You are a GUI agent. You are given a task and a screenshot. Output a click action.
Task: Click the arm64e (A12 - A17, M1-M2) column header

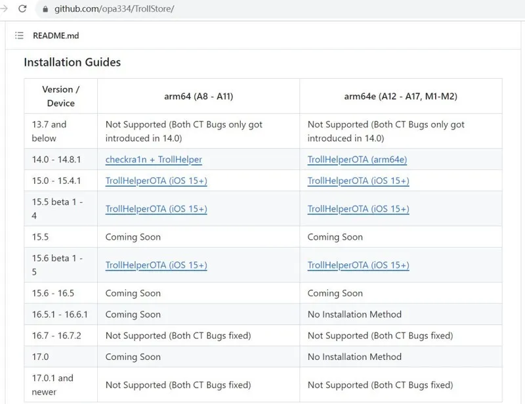click(400, 97)
